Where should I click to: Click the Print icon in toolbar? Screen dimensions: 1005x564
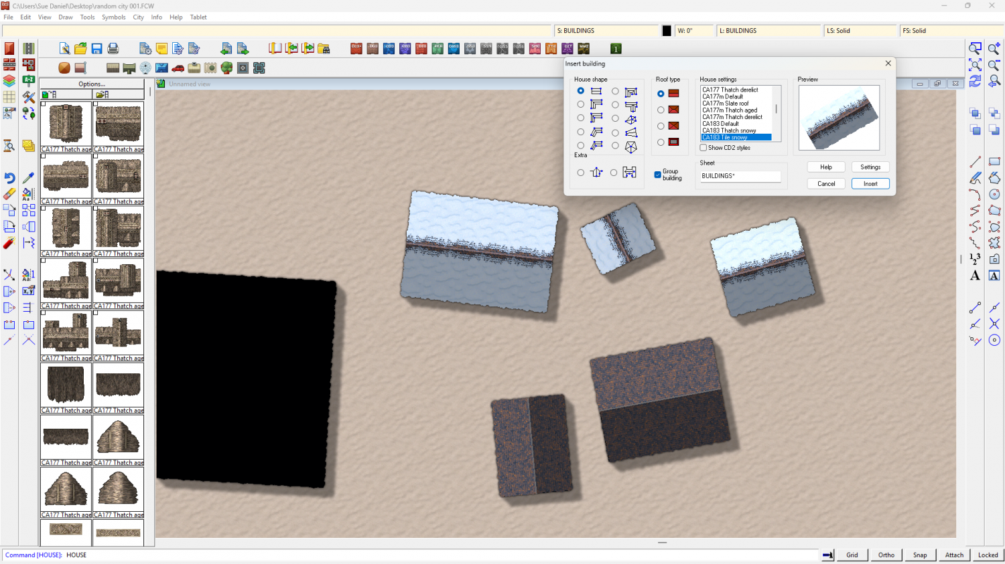click(113, 49)
